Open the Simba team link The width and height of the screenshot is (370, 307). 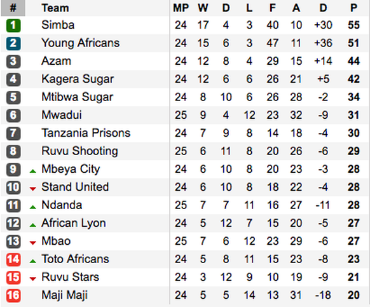click(x=58, y=25)
